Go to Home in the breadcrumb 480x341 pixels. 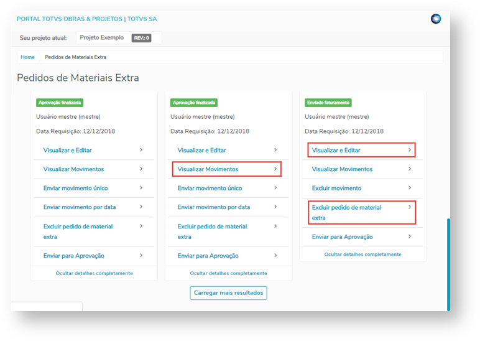pos(27,57)
